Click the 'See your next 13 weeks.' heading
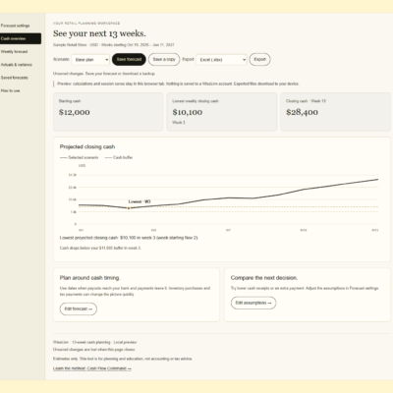Image resolution: width=393 pixels, height=393 pixels. click(99, 33)
